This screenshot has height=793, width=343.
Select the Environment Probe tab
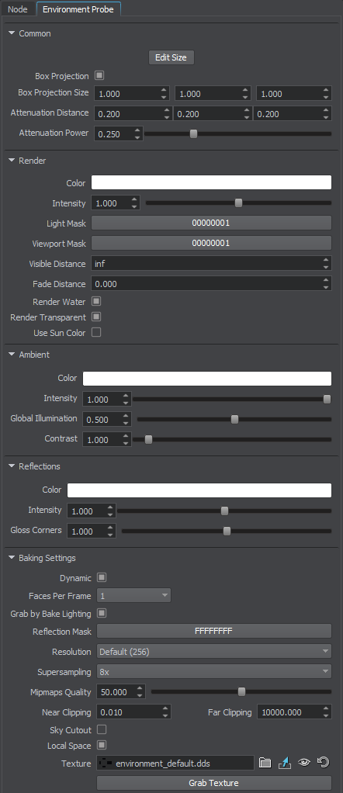[x=78, y=9]
